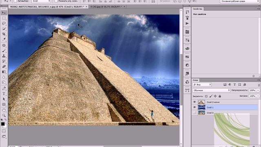Viewport: 261px width, 147px height.
Task: Select the Rectangular Marquee tool
Action: 4,18
